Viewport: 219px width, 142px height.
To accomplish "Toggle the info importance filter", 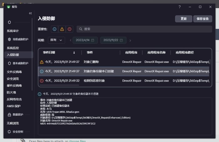I will tap(54, 29).
